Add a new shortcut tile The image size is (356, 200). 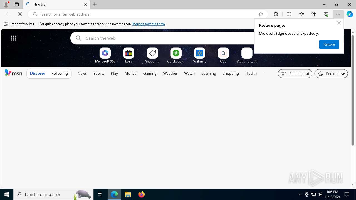click(x=247, y=56)
